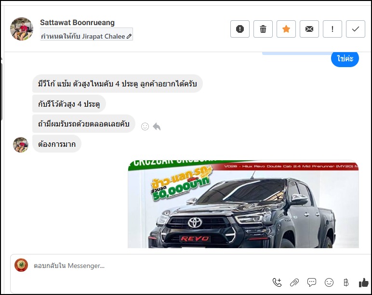Select message ถ้ามีผมรับรถด้วยตลอดเลยคับ
The image size is (372, 295).
[x=84, y=124]
